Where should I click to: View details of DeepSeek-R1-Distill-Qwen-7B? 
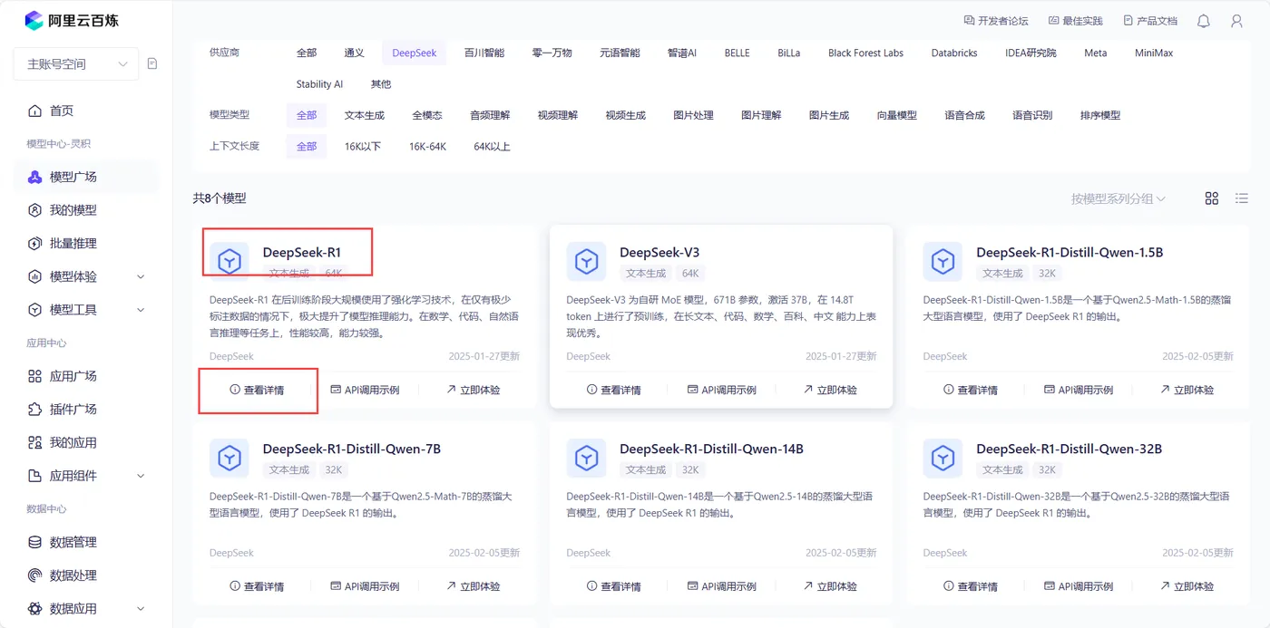click(x=257, y=587)
